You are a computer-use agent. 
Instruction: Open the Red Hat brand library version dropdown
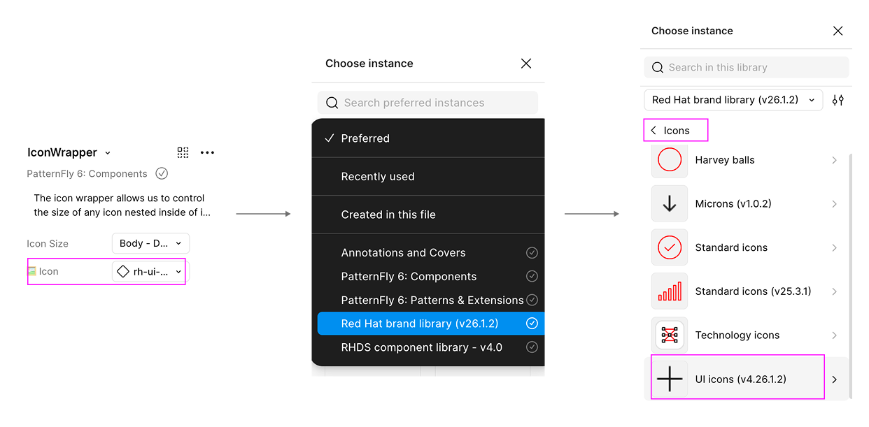click(733, 100)
